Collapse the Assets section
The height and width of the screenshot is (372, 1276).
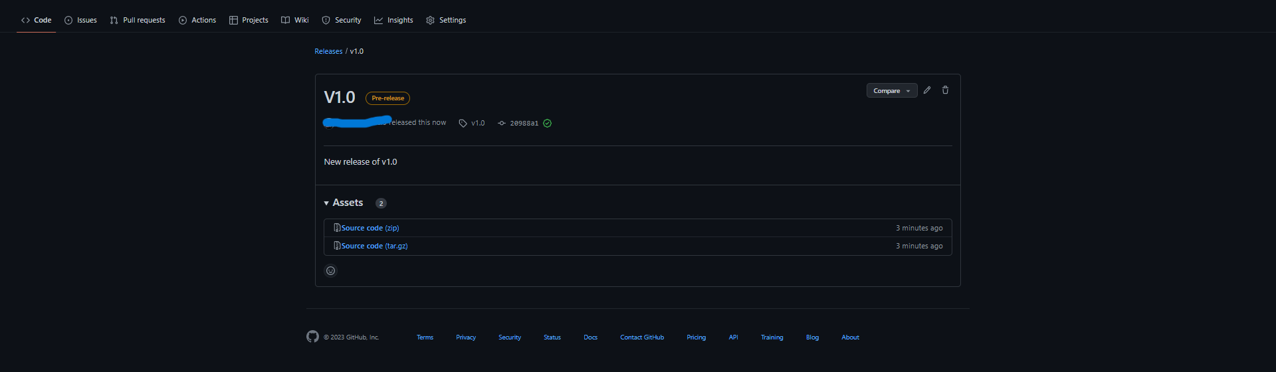tap(326, 203)
